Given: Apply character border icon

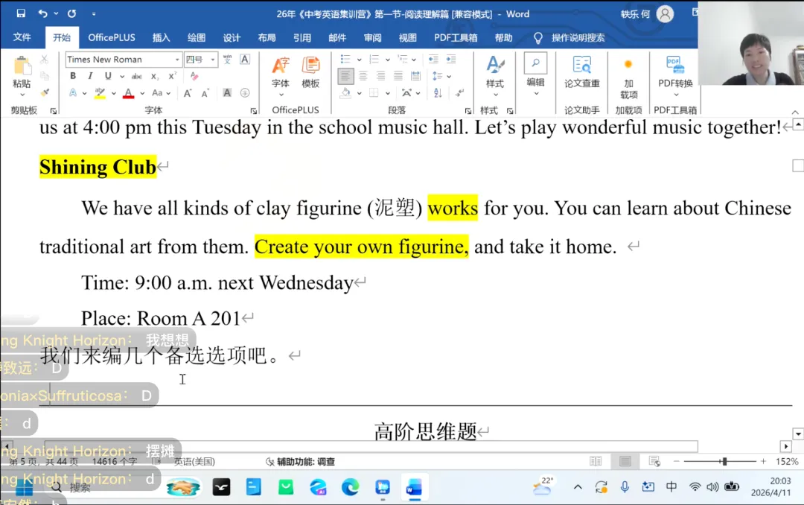Looking at the screenshot, I should pyautogui.click(x=245, y=59).
